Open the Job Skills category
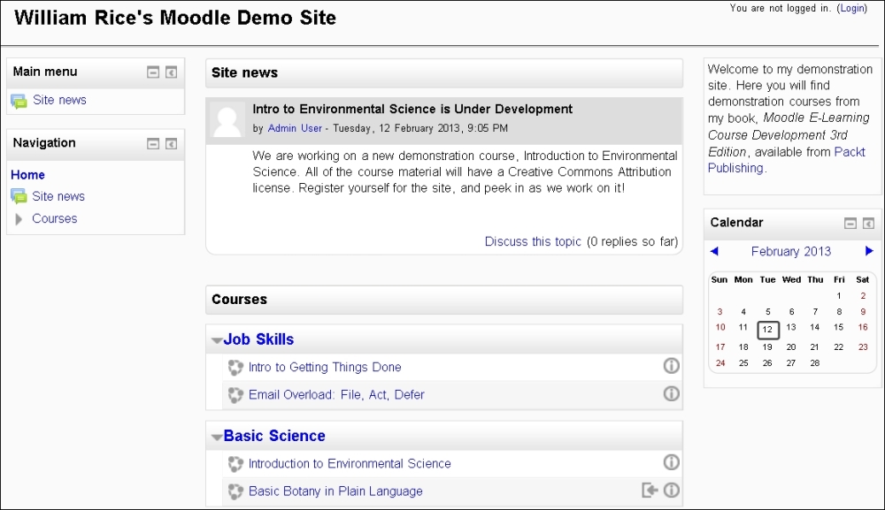The image size is (885, 510). (x=258, y=339)
